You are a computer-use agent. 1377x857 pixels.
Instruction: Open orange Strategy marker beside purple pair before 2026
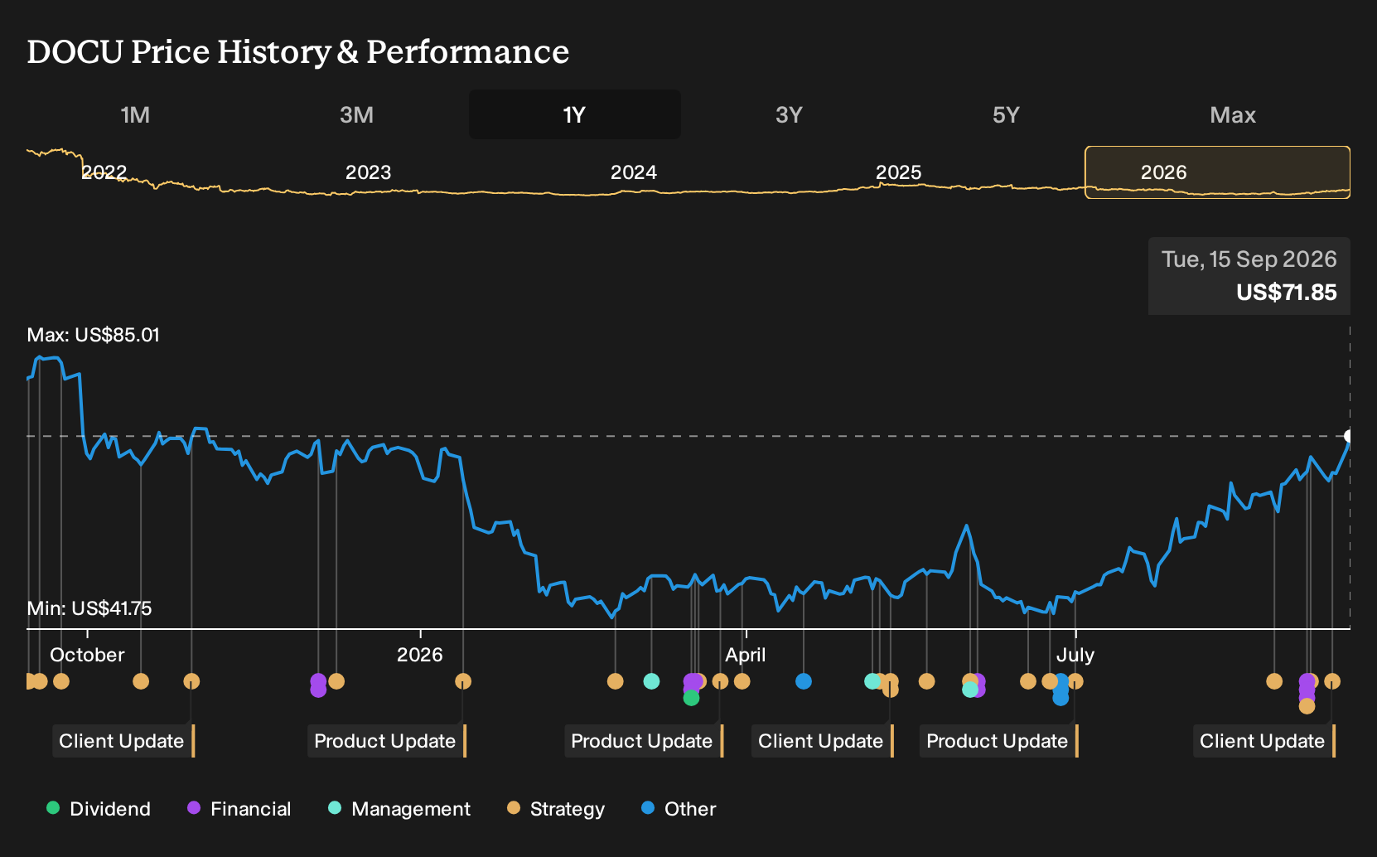[x=336, y=681]
